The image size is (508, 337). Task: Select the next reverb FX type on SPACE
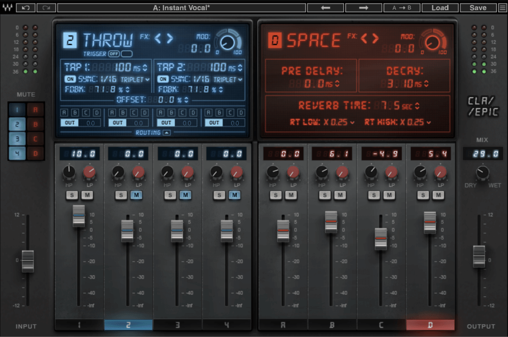pos(375,39)
